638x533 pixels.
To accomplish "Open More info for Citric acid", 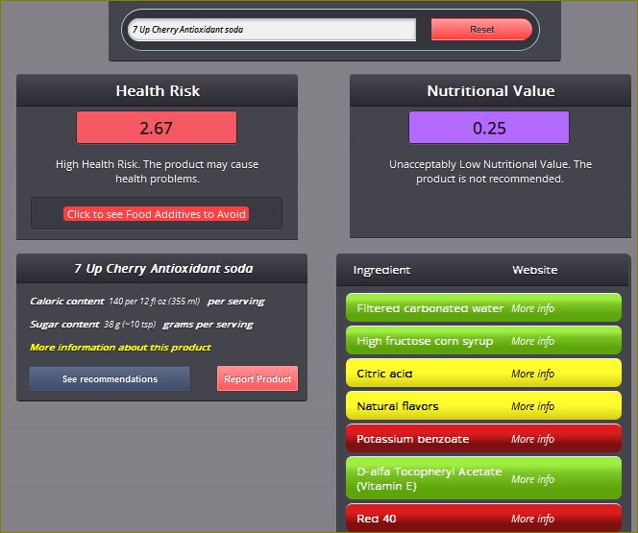I will (532, 374).
